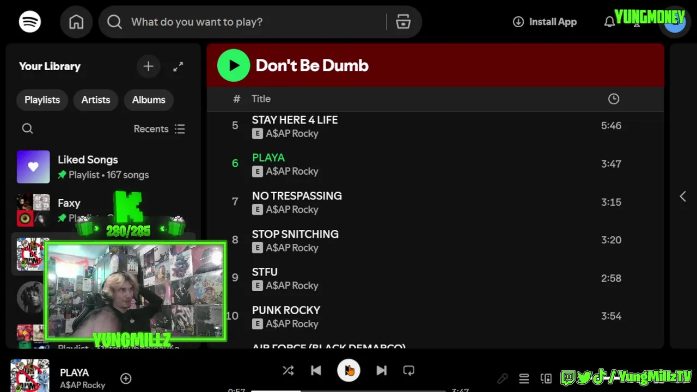Filter library by Playlists

[42, 100]
